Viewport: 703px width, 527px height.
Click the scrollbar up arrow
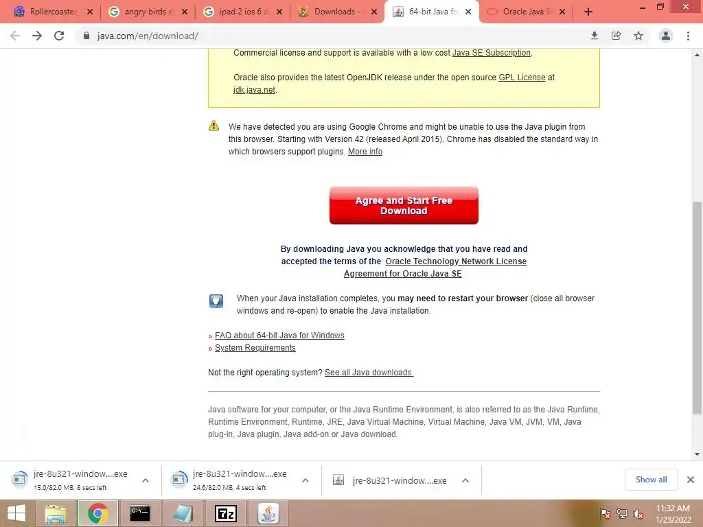[697, 55]
